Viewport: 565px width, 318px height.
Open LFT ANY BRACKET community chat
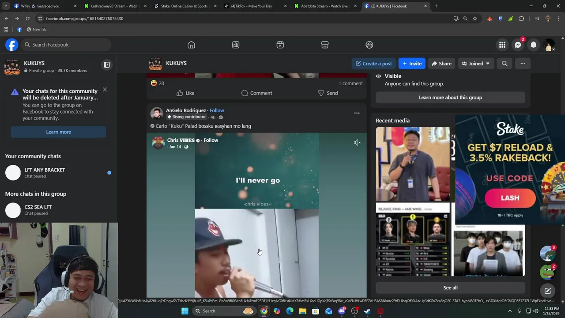pyautogui.click(x=58, y=173)
